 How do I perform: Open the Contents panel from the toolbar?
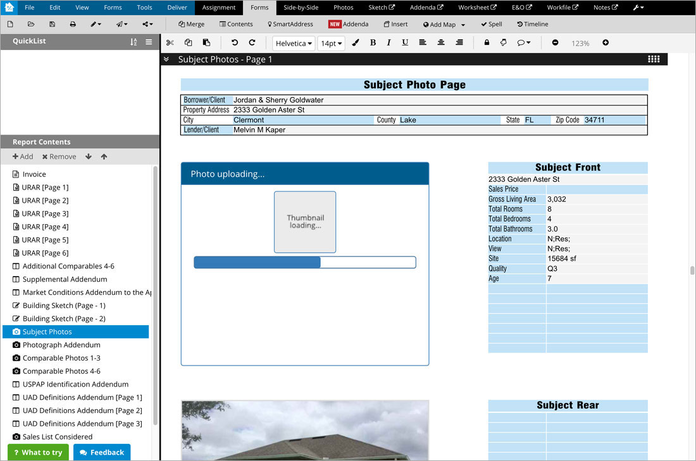[x=236, y=24]
